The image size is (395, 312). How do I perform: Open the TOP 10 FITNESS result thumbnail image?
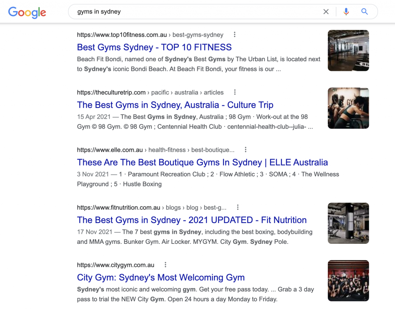[x=348, y=50]
